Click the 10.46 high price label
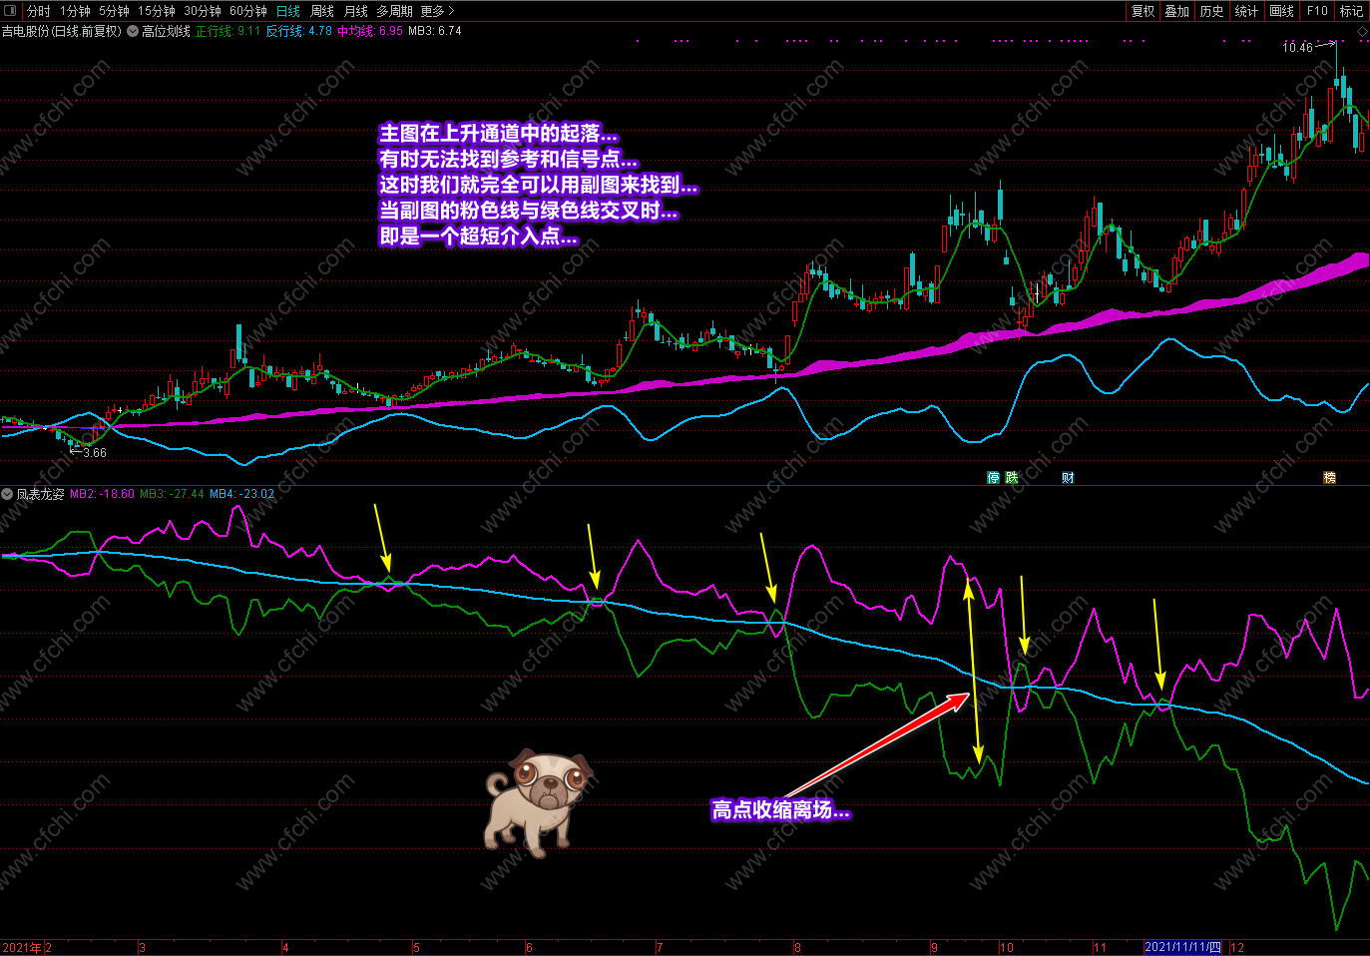Screen dimensions: 1370x956 tap(1297, 47)
